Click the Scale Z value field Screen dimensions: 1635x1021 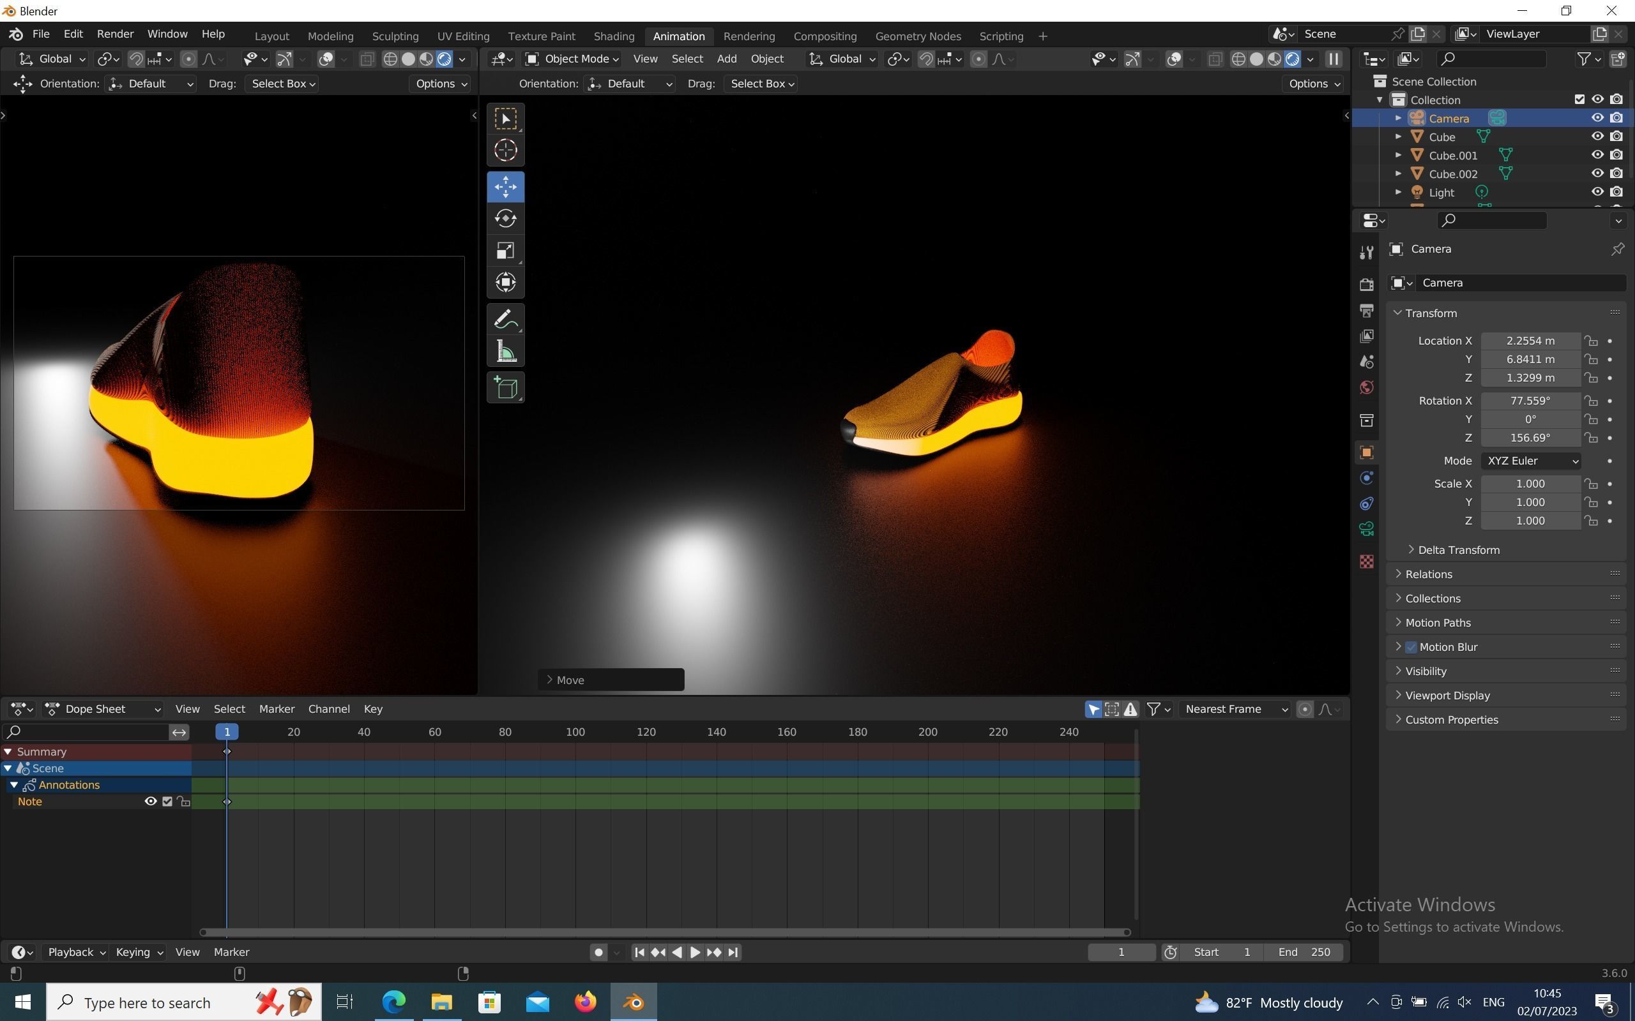click(x=1530, y=521)
